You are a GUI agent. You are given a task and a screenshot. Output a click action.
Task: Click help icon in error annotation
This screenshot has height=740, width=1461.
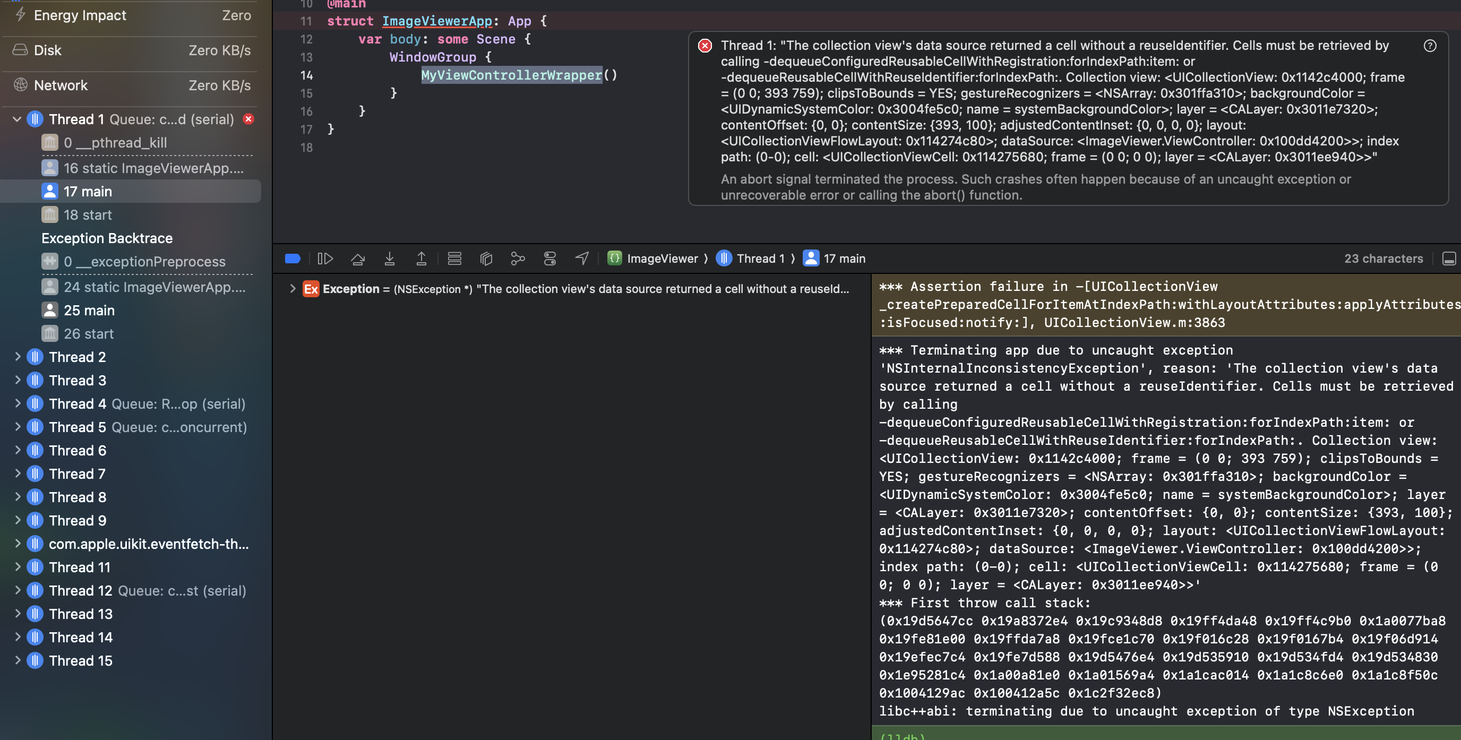(x=1430, y=46)
